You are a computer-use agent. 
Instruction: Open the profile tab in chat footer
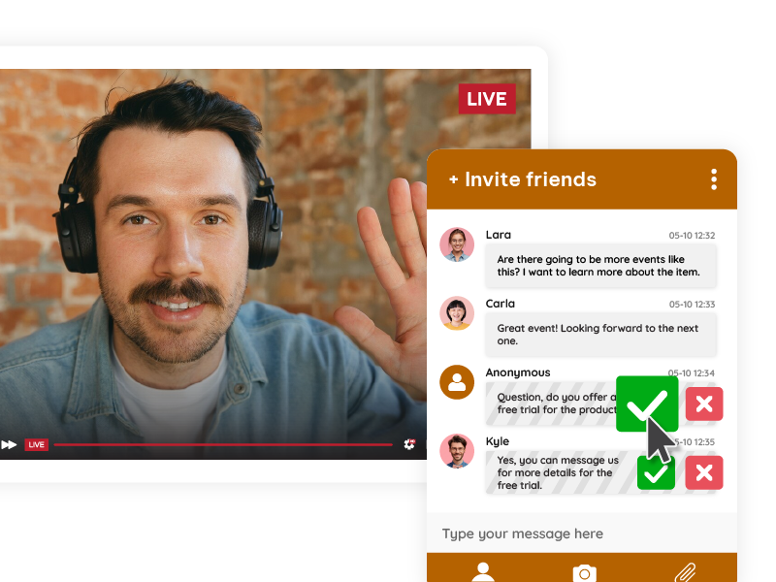click(x=483, y=572)
